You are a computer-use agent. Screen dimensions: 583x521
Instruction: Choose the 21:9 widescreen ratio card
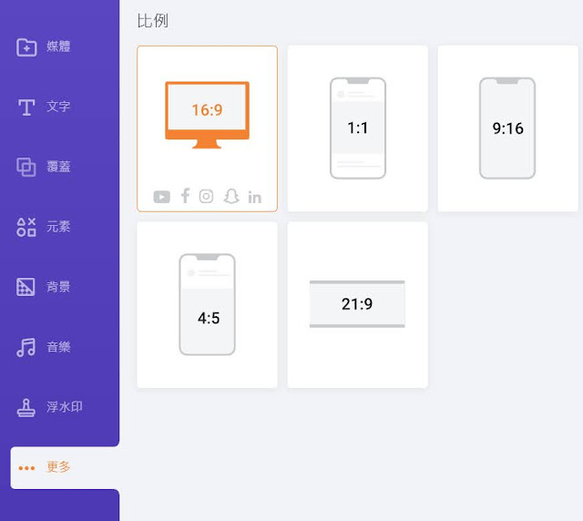(358, 305)
